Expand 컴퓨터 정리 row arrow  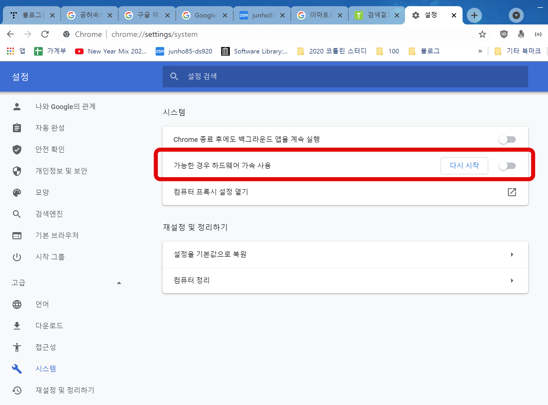(x=512, y=281)
